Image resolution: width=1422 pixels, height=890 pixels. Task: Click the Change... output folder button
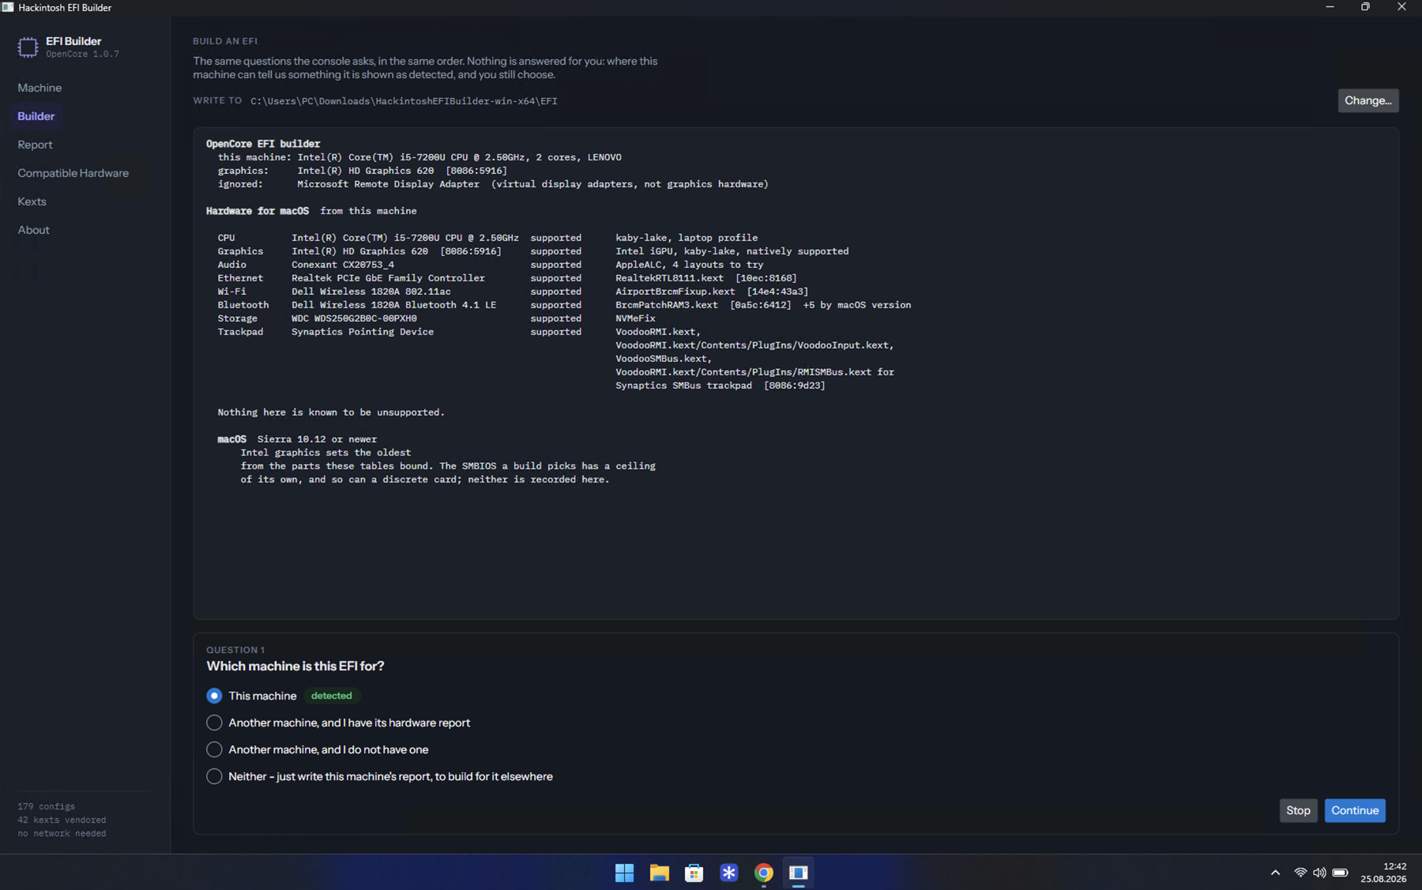coord(1368,100)
